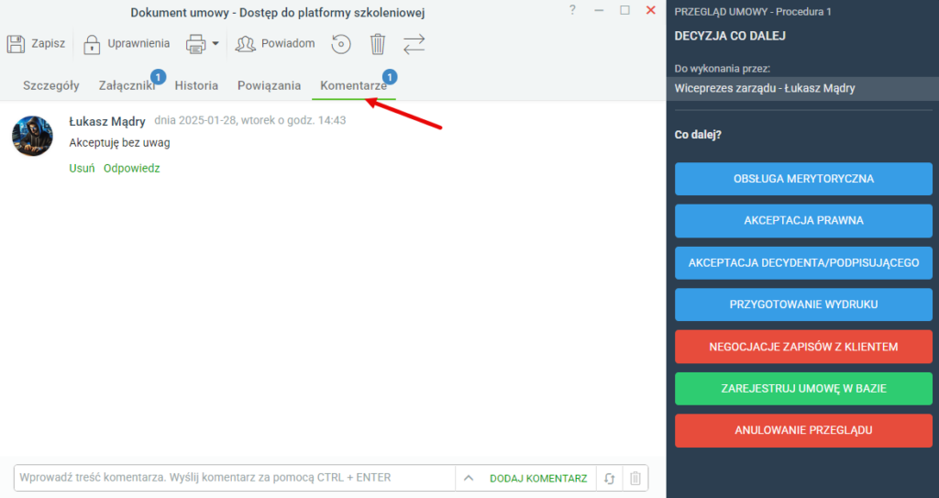Click the comment text Akceptuję bez uwag
The width and height of the screenshot is (939, 498).
(x=120, y=143)
